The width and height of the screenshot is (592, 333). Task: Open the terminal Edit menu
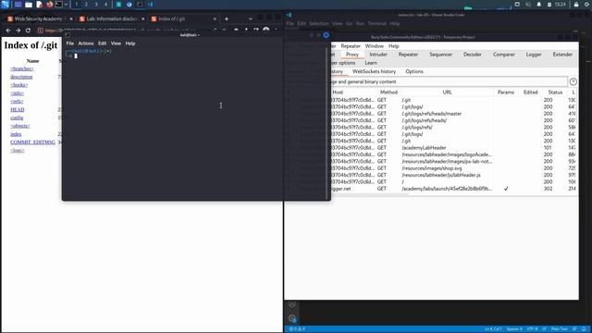pos(103,43)
